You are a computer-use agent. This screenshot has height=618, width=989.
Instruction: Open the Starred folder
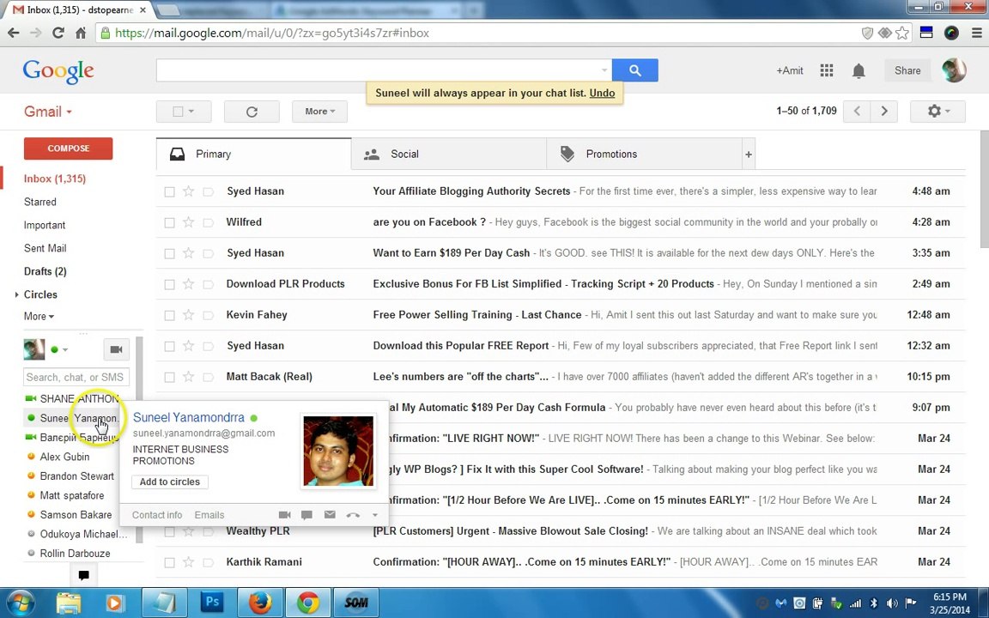[x=39, y=202]
